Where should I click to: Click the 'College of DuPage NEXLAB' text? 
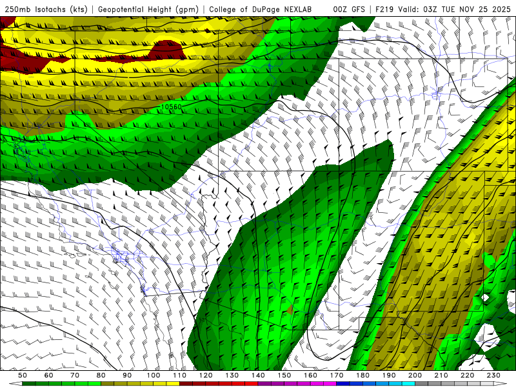(260, 9)
